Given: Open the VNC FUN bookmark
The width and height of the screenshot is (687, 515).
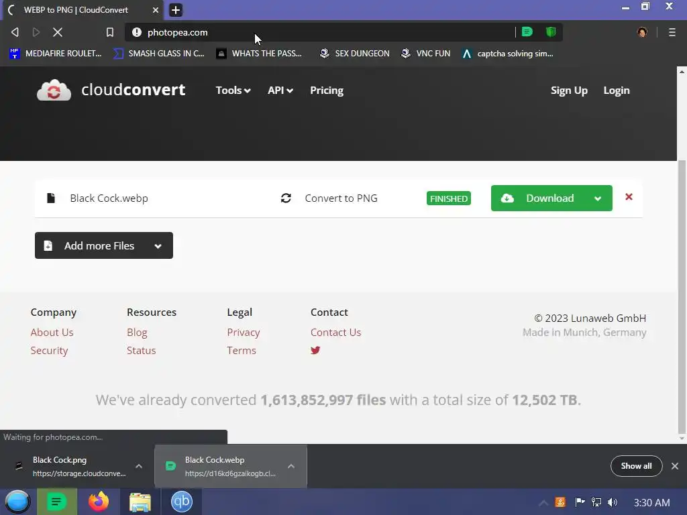Looking at the screenshot, I should pos(426,54).
